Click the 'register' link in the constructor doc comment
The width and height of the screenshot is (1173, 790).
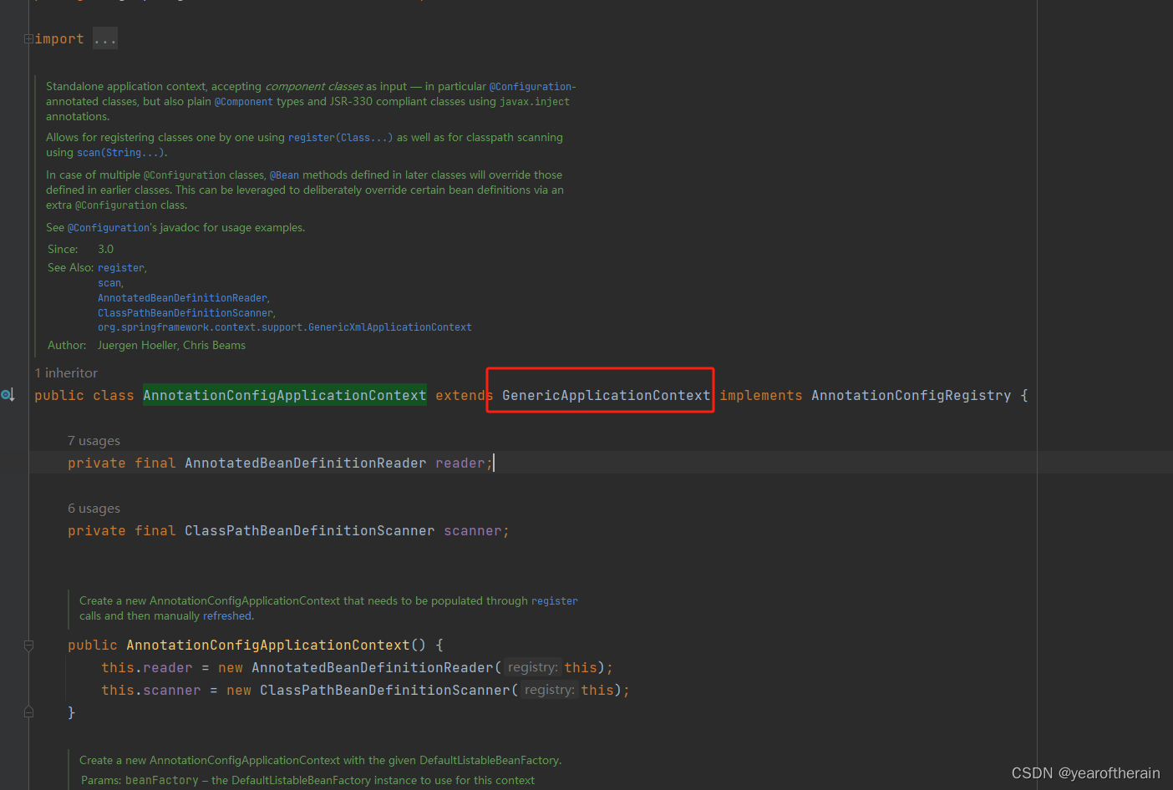(555, 601)
